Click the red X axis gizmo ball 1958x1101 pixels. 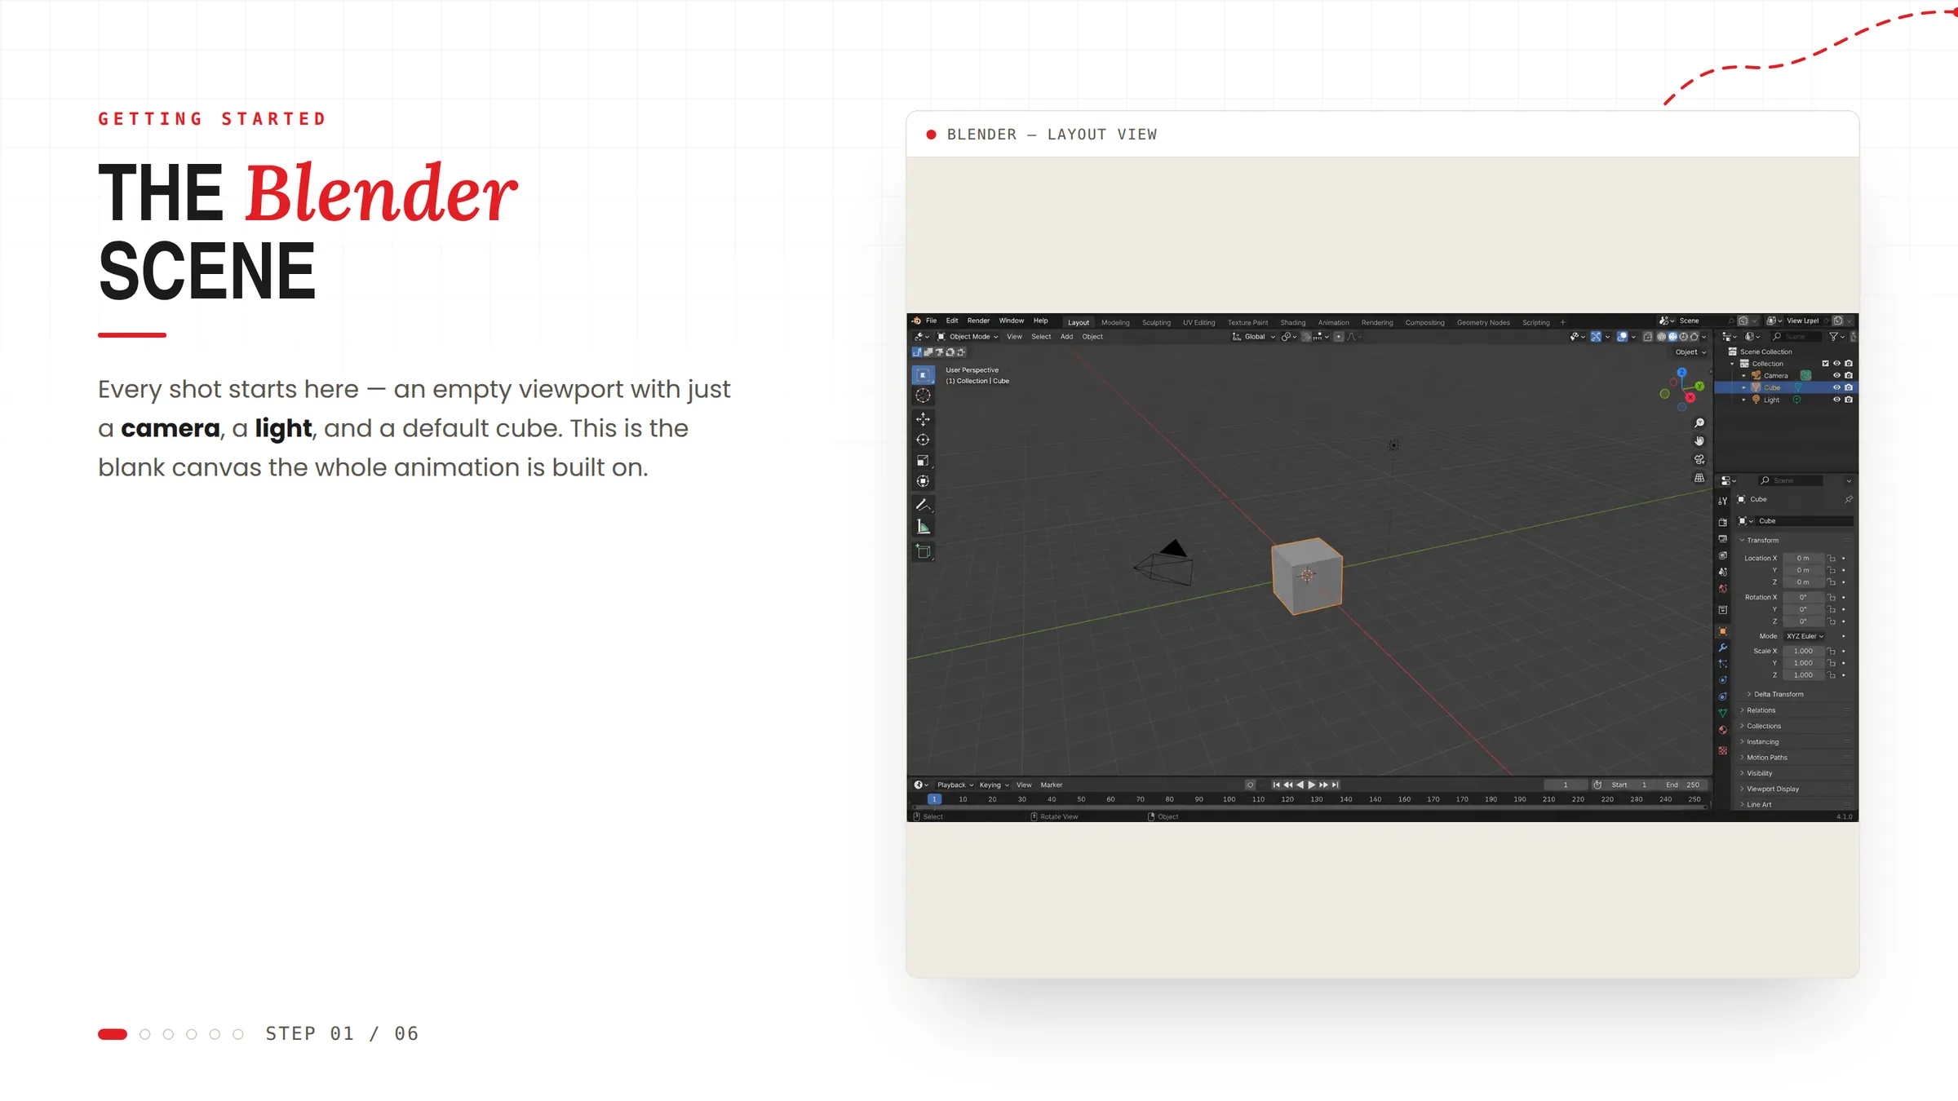[1690, 398]
